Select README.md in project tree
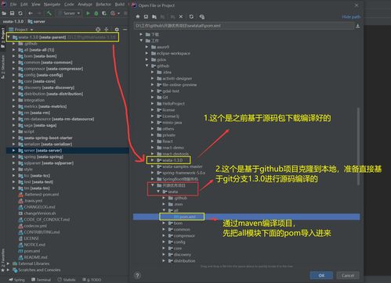The width and height of the screenshot is (391, 283). click(x=35, y=257)
